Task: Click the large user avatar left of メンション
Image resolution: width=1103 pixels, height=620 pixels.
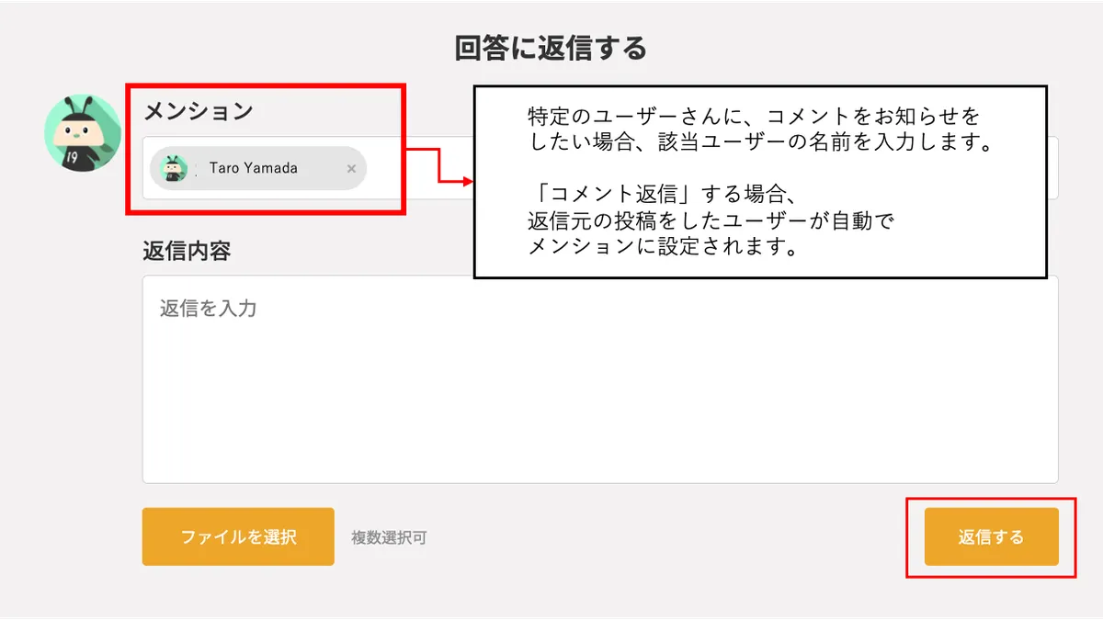Action: point(83,131)
